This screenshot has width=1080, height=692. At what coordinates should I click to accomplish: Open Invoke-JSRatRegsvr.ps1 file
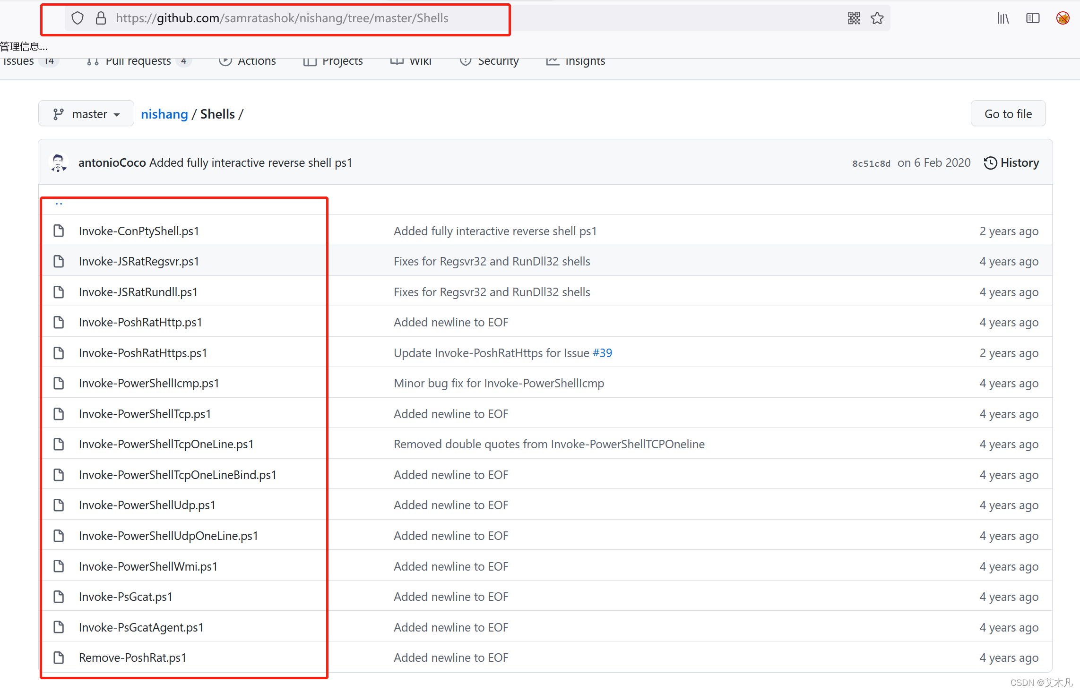click(x=139, y=261)
